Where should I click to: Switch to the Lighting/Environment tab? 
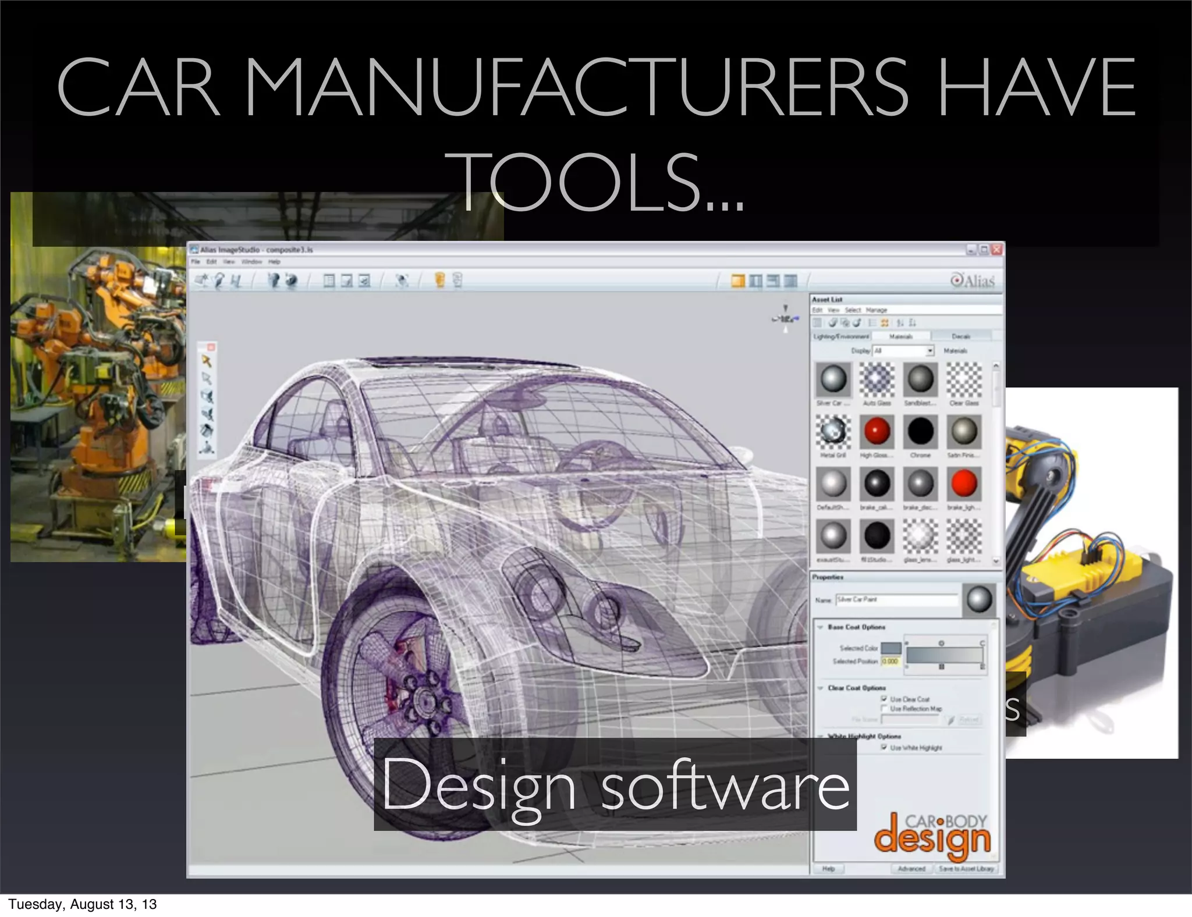point(840,336)
